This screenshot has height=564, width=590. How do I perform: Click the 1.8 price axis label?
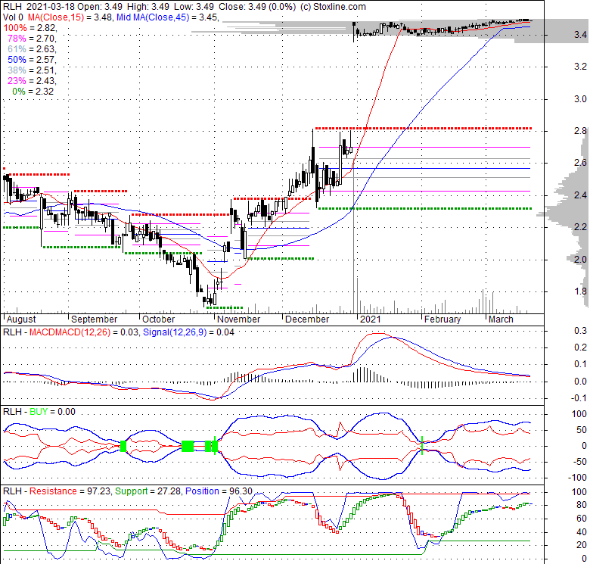[x=580, y=291]
